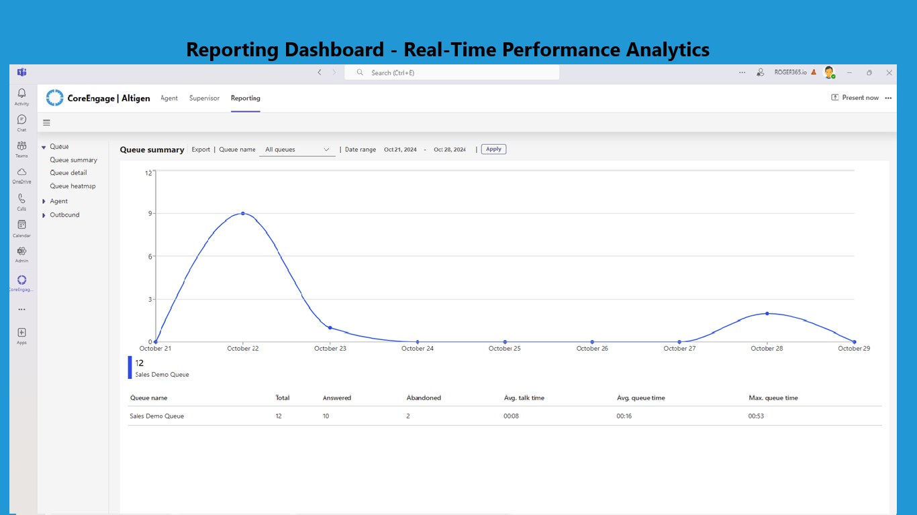The width and height of the screenshot is (917, 515).
Task: Switch to the Agent tab
Action: click(x=169, y=98)
